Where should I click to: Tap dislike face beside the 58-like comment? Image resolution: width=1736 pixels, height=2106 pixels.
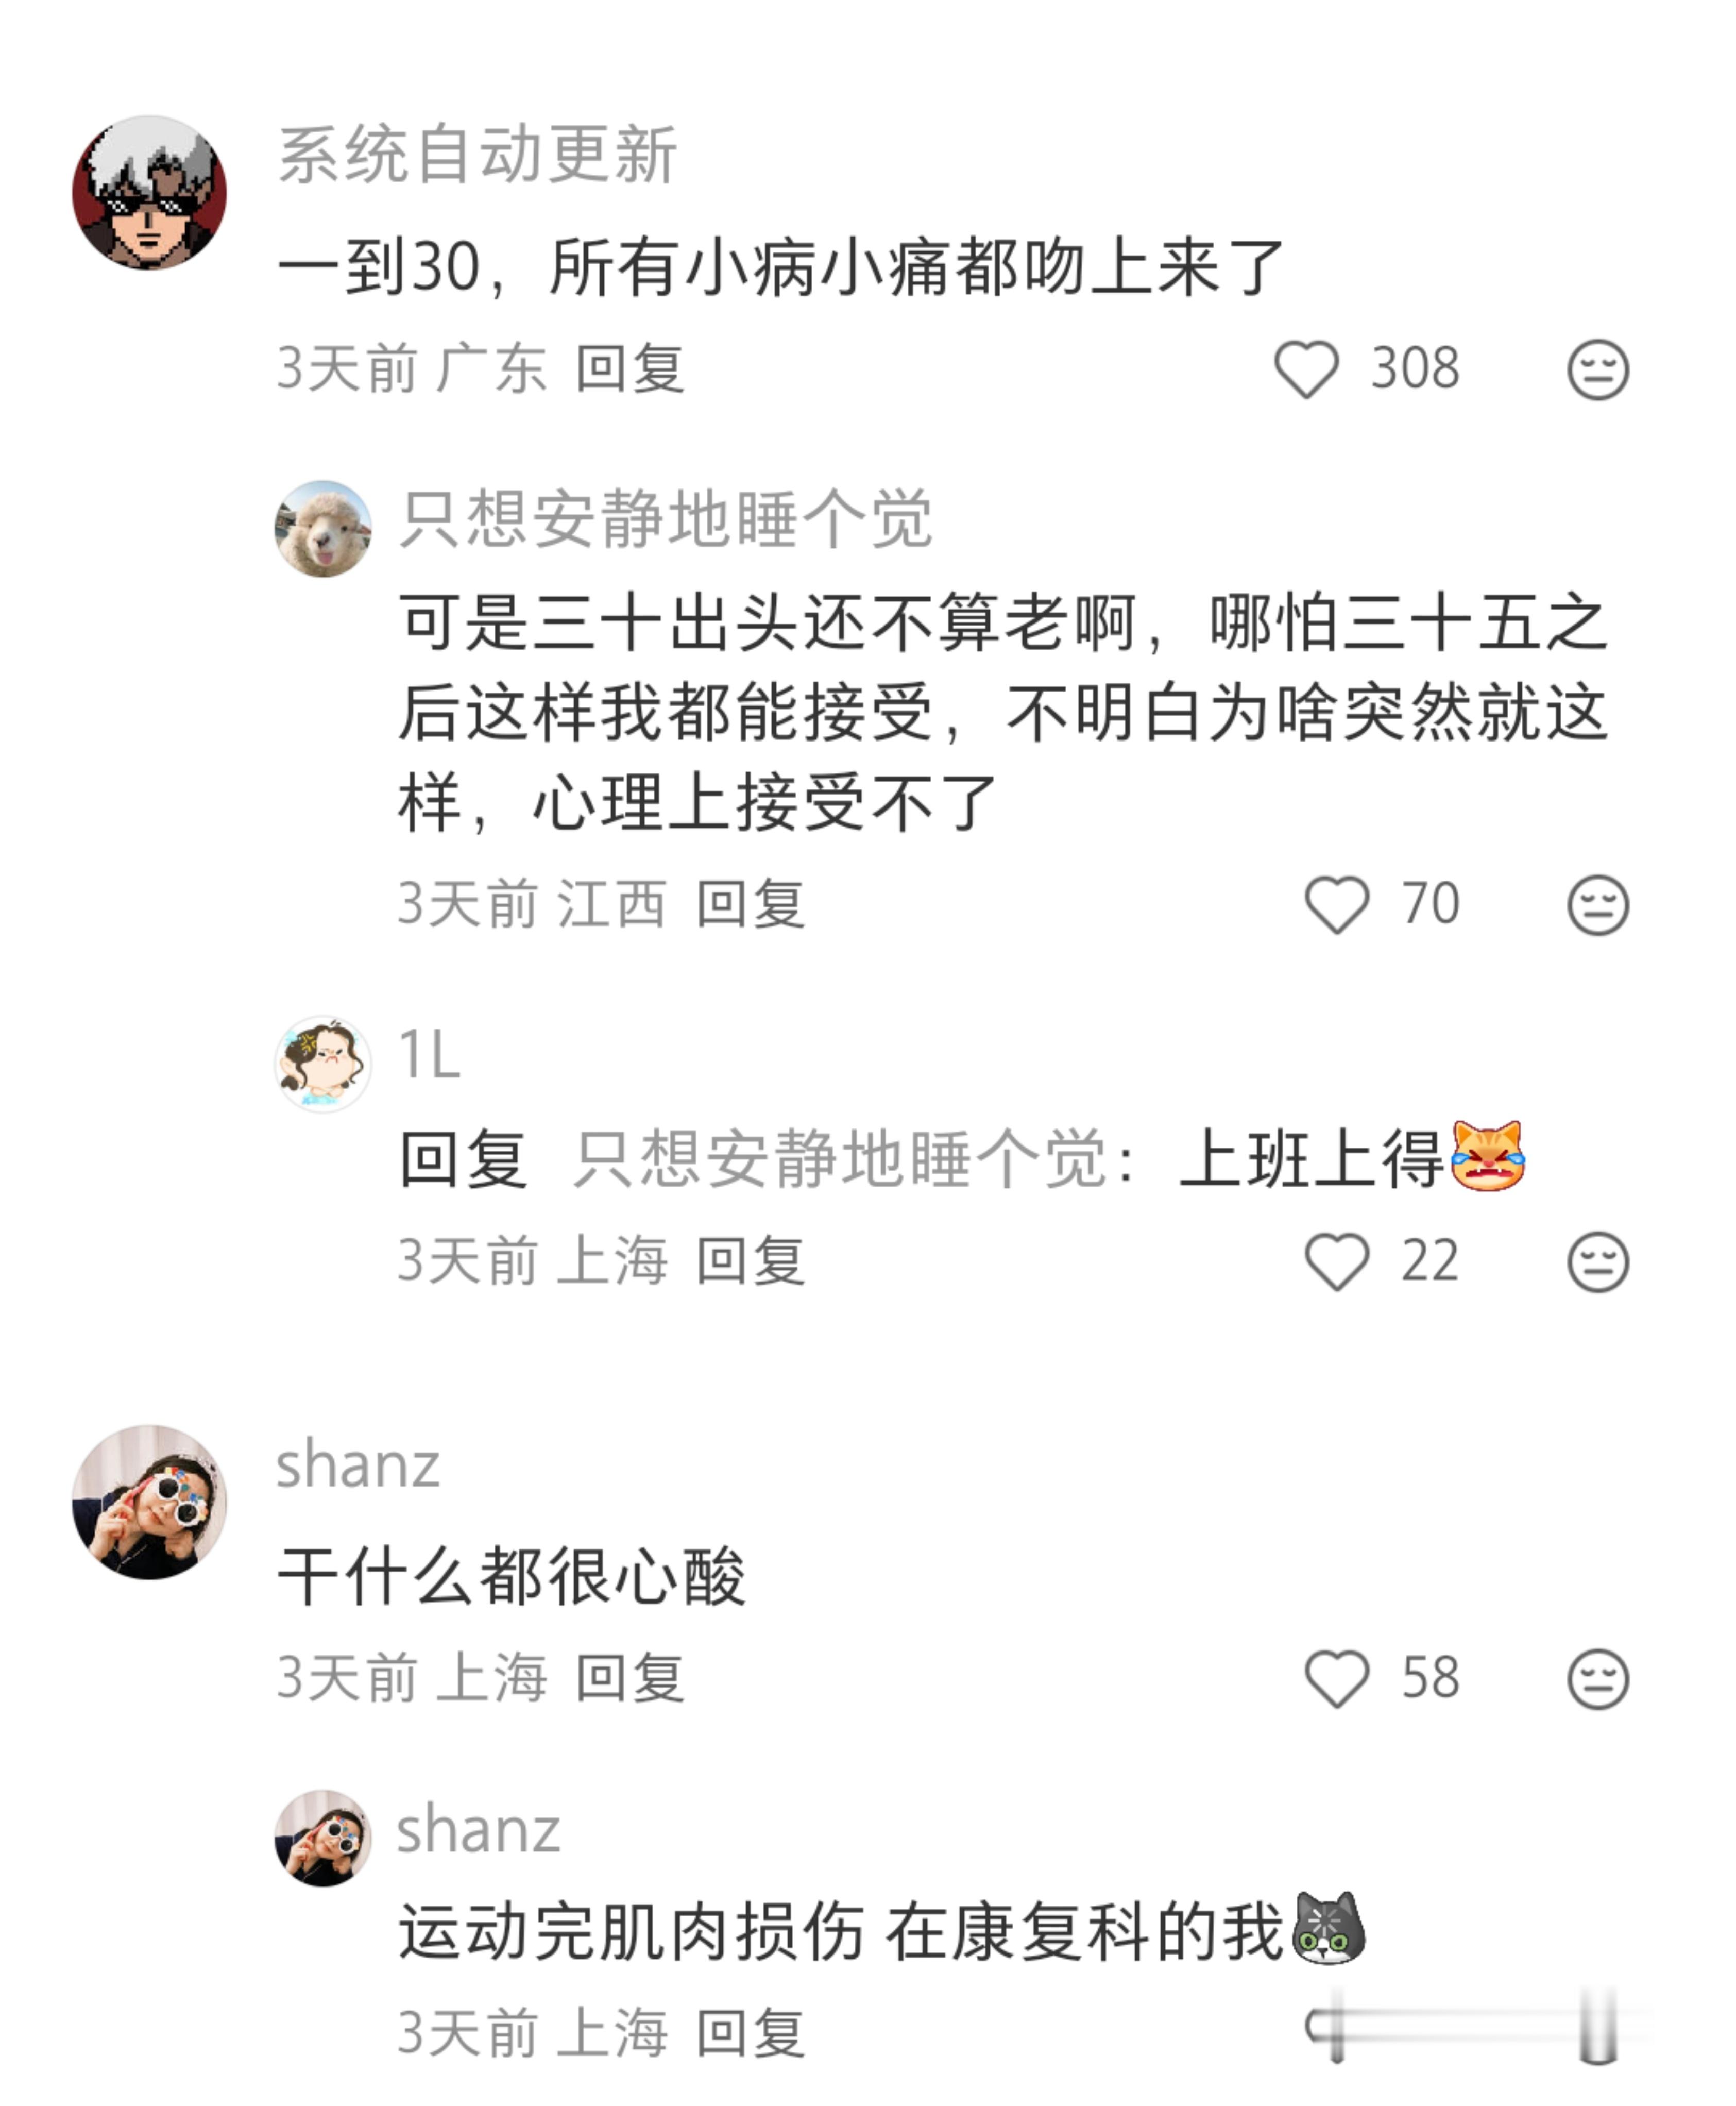[x=1597, y=1678]
